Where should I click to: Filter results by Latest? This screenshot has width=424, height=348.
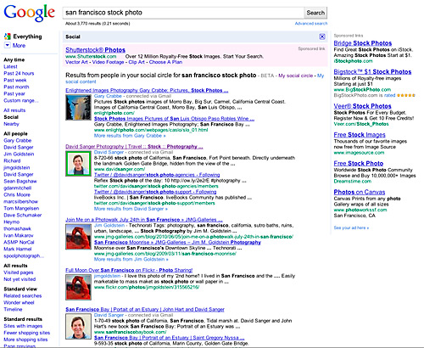[x=10, y=66]
